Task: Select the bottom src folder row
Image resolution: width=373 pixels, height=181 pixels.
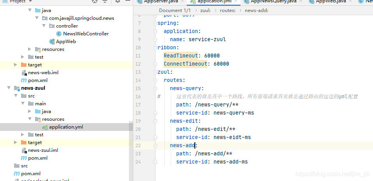Action: 66,166
